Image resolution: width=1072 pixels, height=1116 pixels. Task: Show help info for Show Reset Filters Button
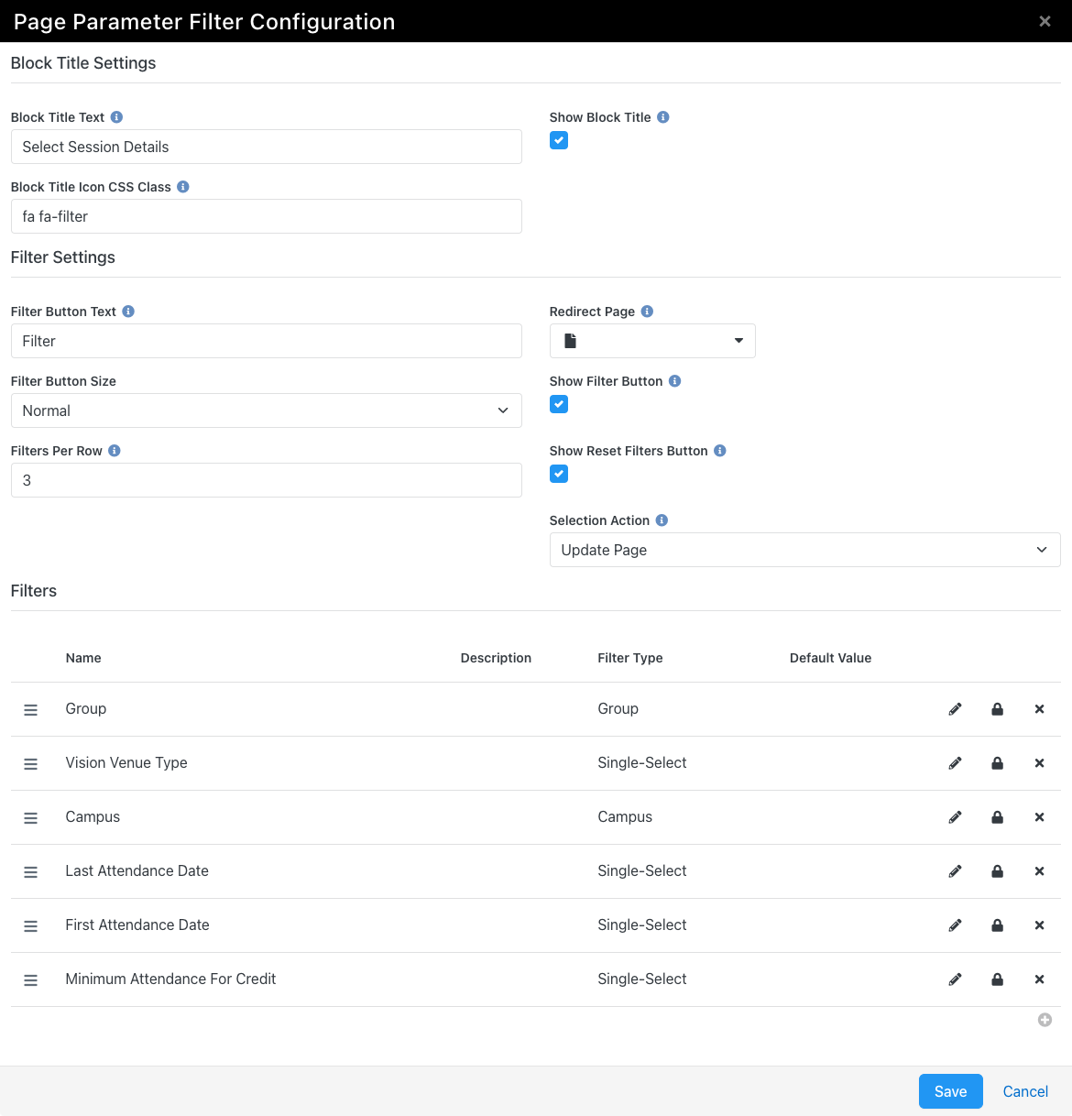tap(720, 451)
